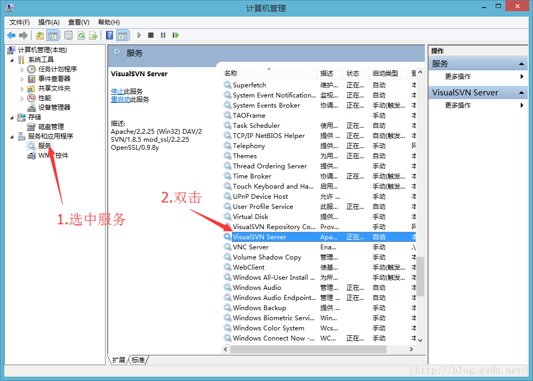Toggle the Show/Hide action pane icon
The height and width of the screenshot is (381, 533).
click(x=123, y=35)
